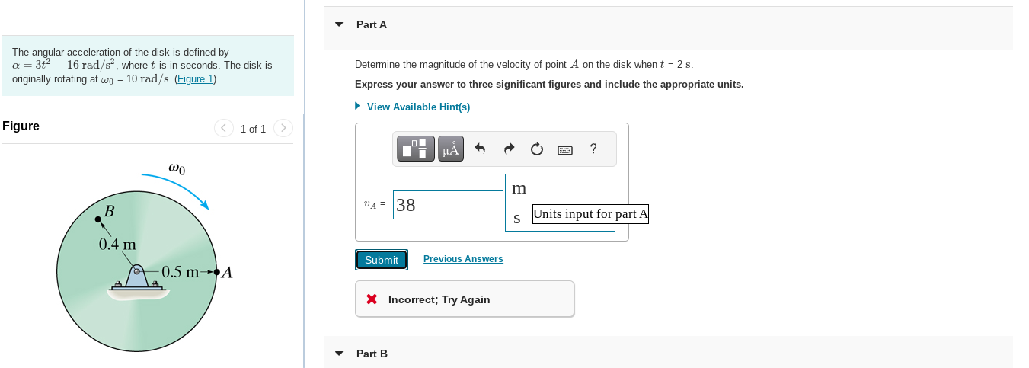Open the Previous Answers link
This screenshot has height=368, width=1029.
463,259
